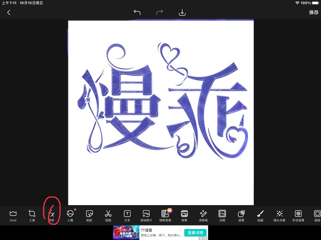Open the fx 特效 effects panel
Image resolution: width=321 pixels, height=240 pixels.
(51, 214)
